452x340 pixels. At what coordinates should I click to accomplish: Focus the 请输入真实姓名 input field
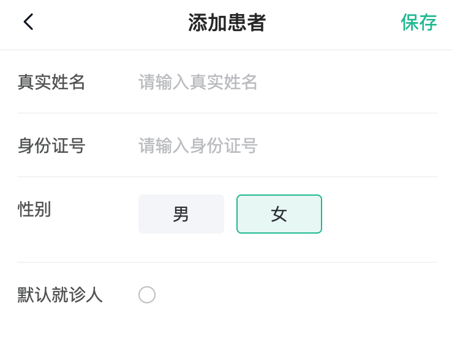(x=287, y=82)
